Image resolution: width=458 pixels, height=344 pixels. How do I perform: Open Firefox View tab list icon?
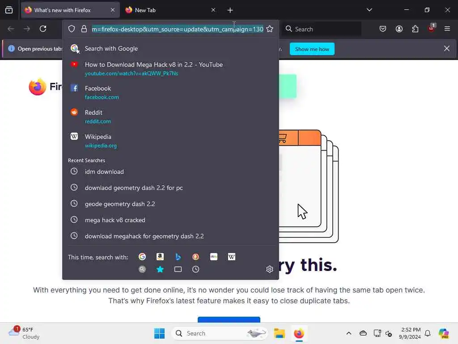tap(9, 10)
